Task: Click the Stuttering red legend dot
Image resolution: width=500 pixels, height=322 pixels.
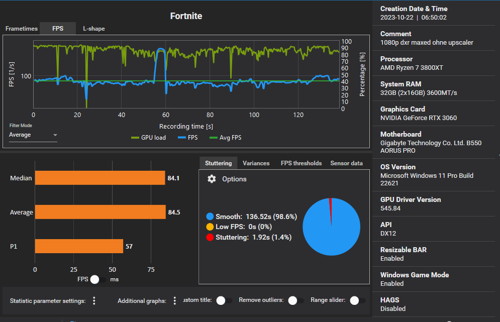Action: (x=210, y=237)
